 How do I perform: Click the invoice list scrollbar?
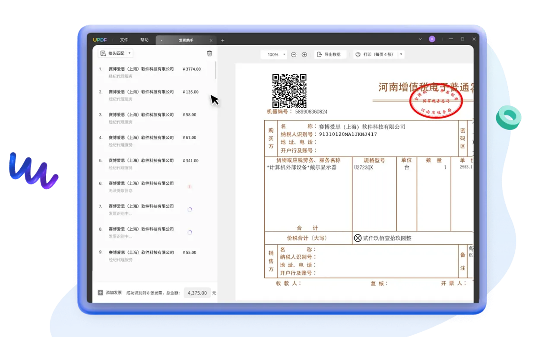tap(215, 71)
